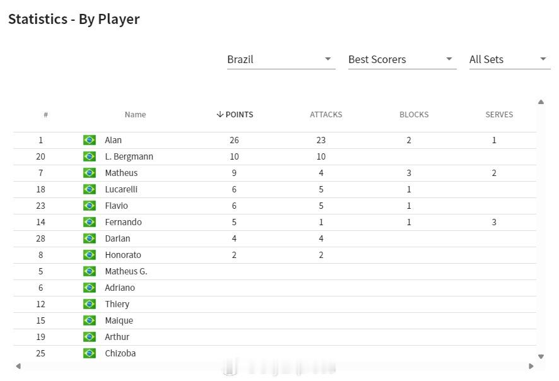Sort table by ATTACKS column
This screenshot has height=381, width=559.
point(326,114)
